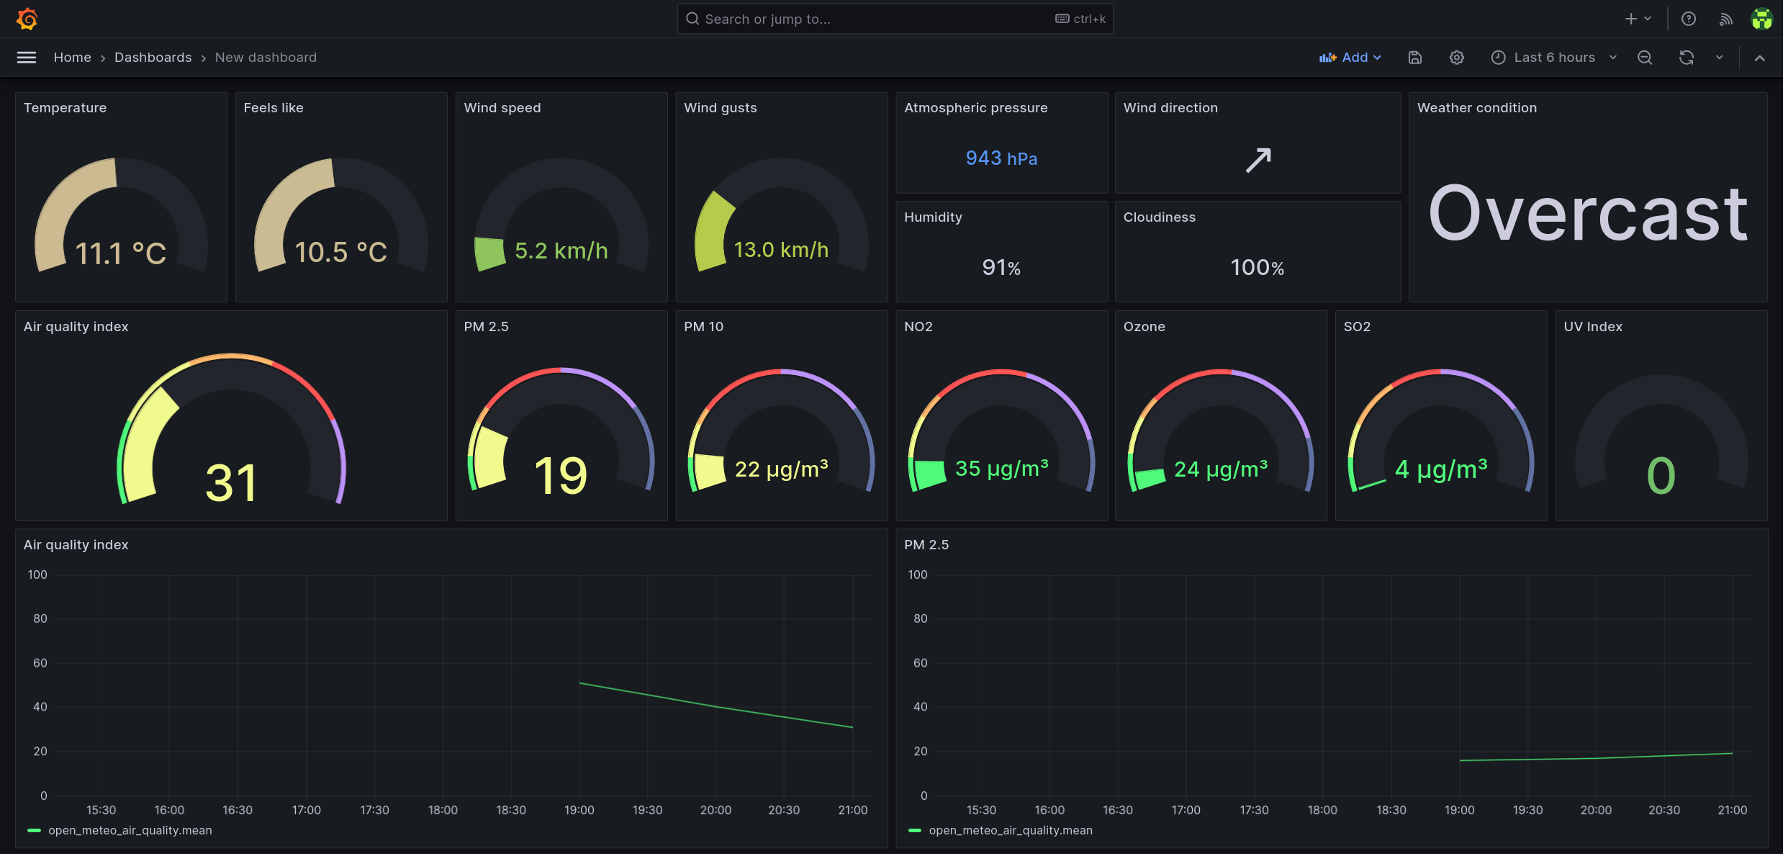Click the Search or jump to field

[x=895, y=19]
